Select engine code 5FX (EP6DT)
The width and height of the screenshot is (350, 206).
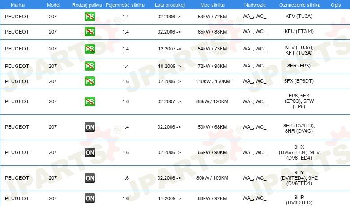click(299, 81)
